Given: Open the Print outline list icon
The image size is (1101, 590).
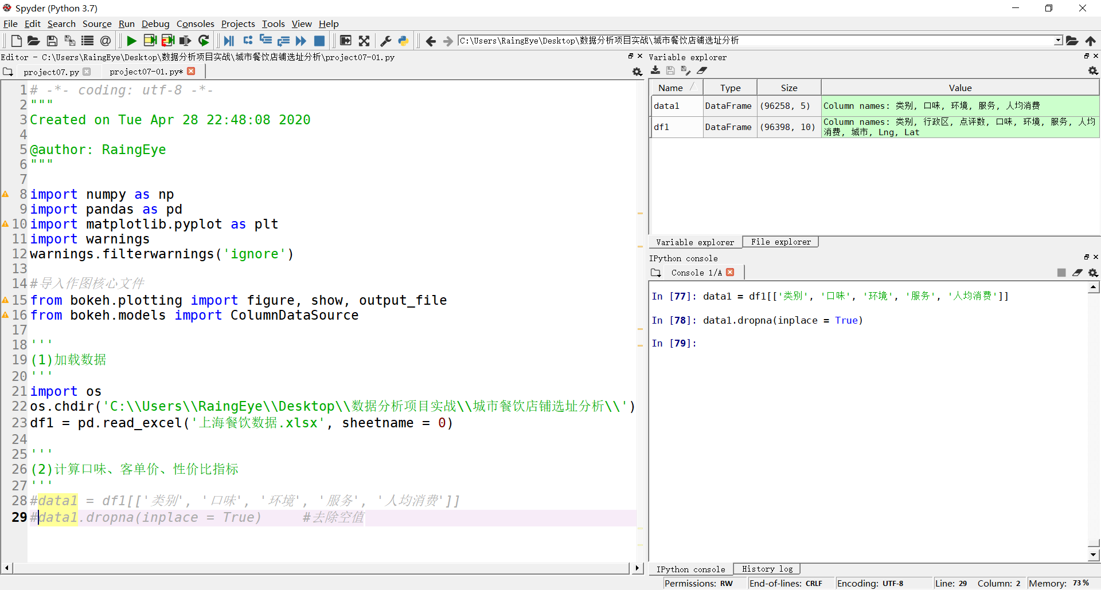Looking at the screenshot, I should (87, 41).
